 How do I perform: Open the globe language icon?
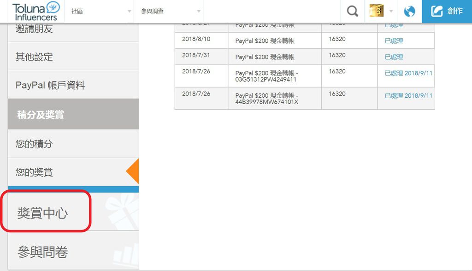click(x=409, y=12)
